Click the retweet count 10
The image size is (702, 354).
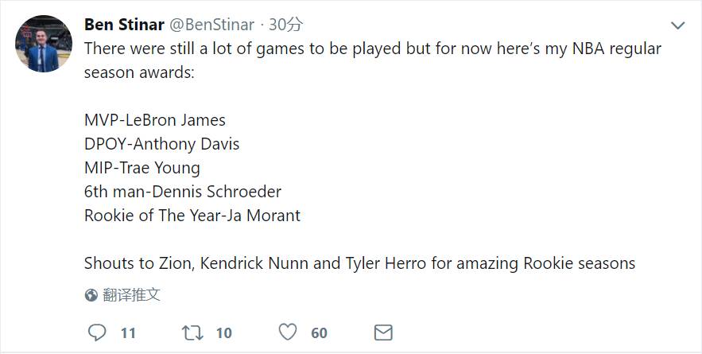click(x=224, y=333)
